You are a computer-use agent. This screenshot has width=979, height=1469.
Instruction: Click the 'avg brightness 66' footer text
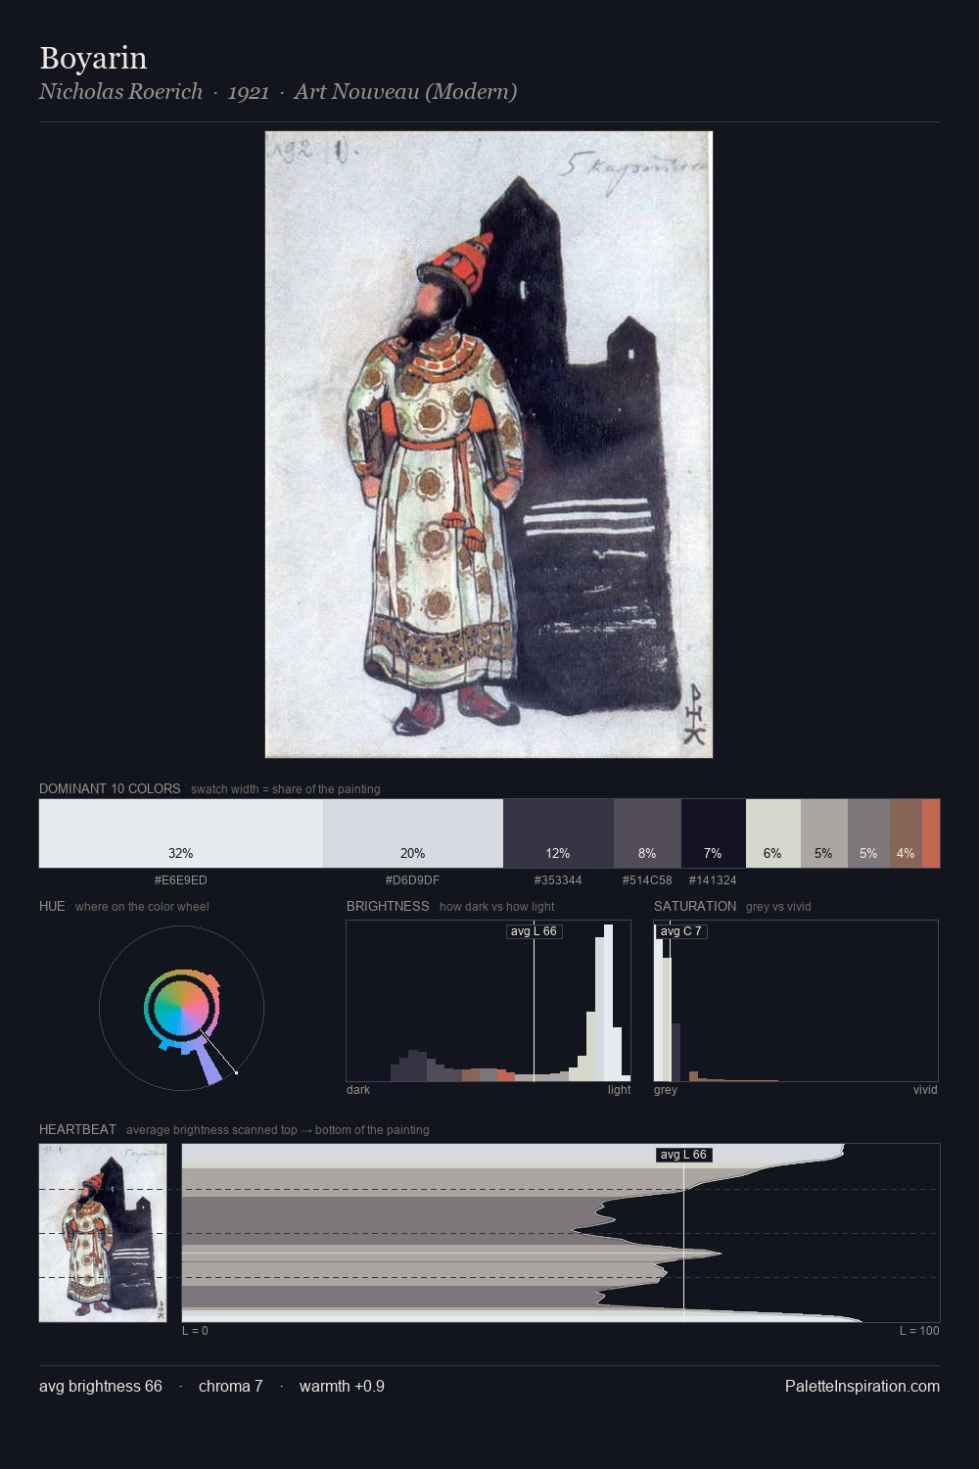tap(101, 1386)
